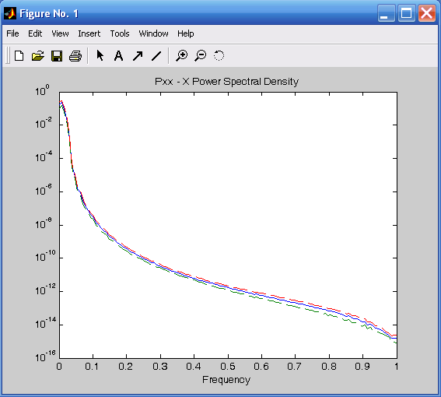
Task: Click the y-axis tick label 10^-16
Action: pos(45,356)
